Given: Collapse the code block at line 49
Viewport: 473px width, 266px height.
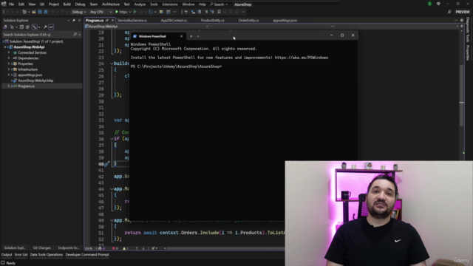Looking at the screenshot, I should point(112,220).
